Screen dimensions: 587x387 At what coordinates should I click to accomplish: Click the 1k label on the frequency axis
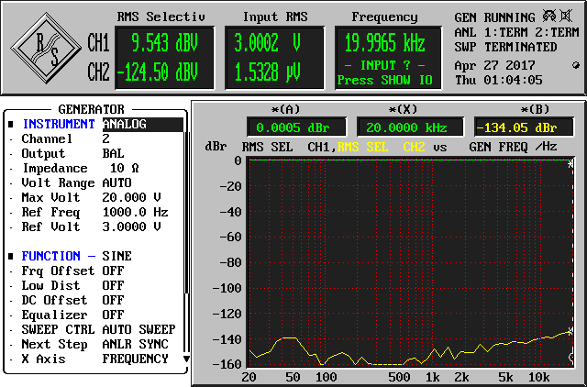pos(432,377)
